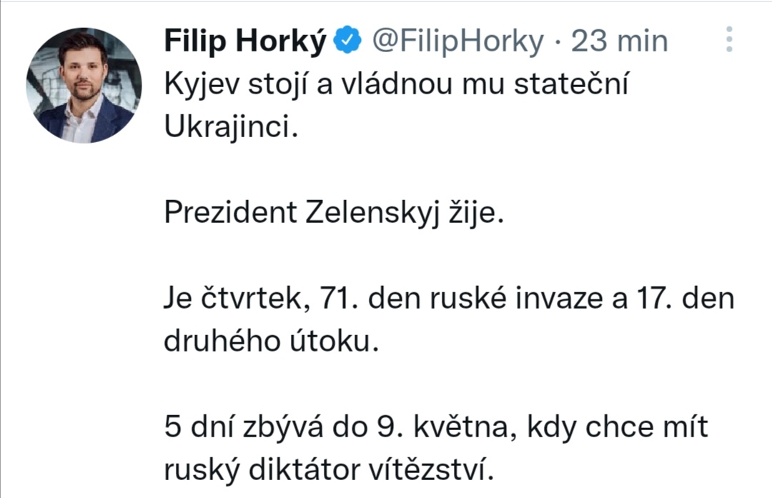
Task: Open the three-dot more options menu
Action: click(729, 40)
